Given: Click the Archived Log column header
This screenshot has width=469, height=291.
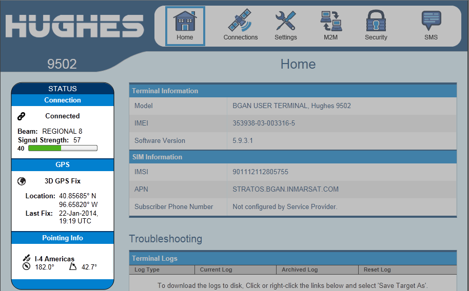Looking at the screenshot, I should point(300,269).
